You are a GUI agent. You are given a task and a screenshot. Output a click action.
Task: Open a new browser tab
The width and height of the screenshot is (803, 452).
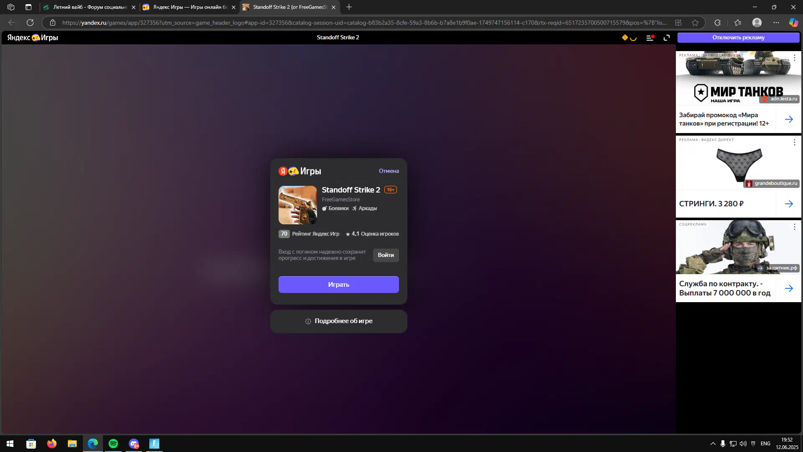coord(349,7)
